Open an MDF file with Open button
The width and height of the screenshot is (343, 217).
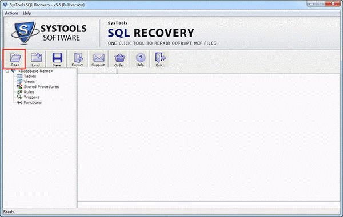(15, 59)
